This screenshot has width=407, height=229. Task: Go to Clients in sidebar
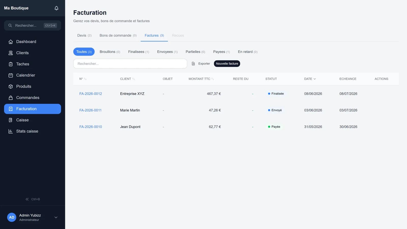pyautogui.click(x=33, y=53)
